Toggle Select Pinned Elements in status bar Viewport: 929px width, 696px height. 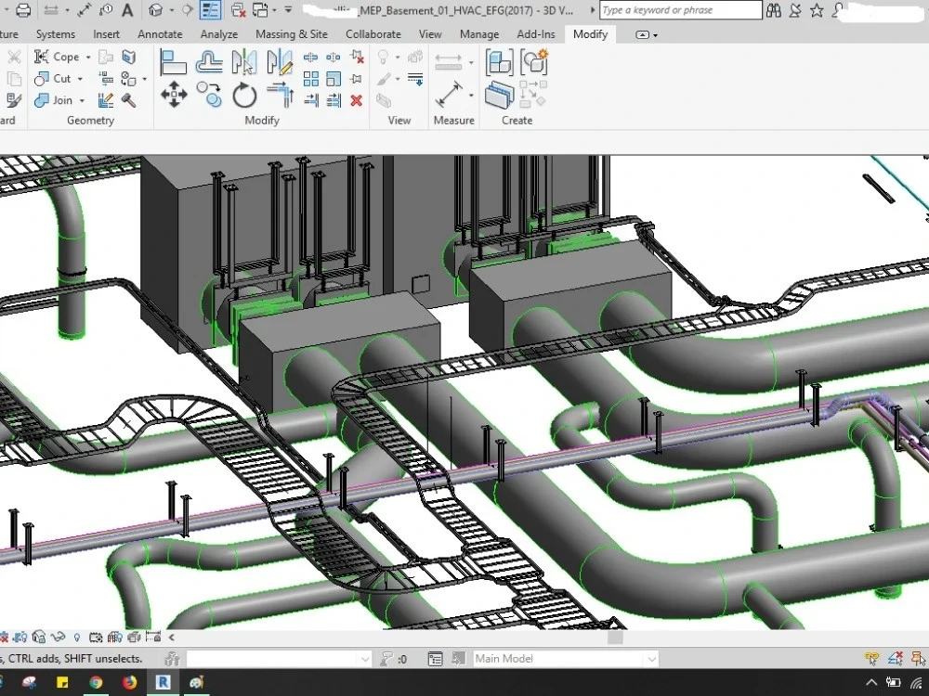(918, 658)
